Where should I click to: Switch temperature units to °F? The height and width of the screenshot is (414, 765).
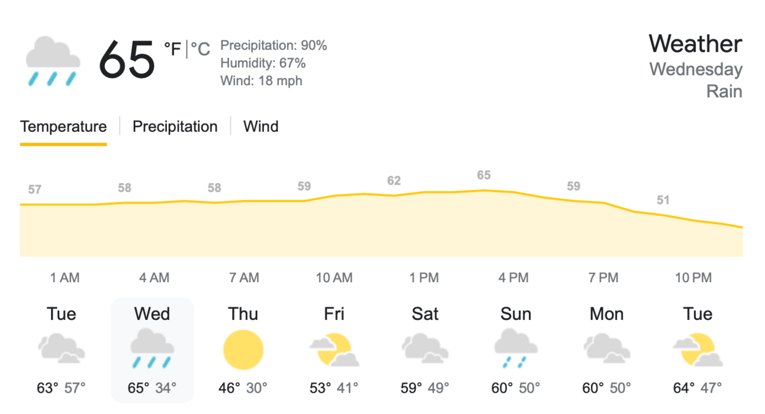pos(173,49)
